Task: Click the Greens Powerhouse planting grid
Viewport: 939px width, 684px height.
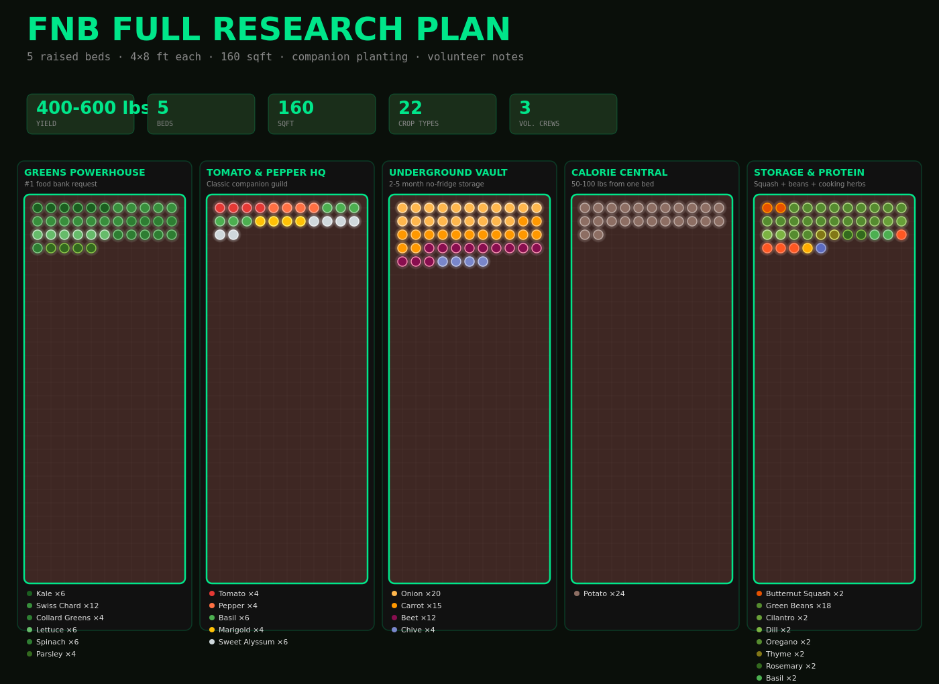Action: pyautogui.click(x=105, y=389)
